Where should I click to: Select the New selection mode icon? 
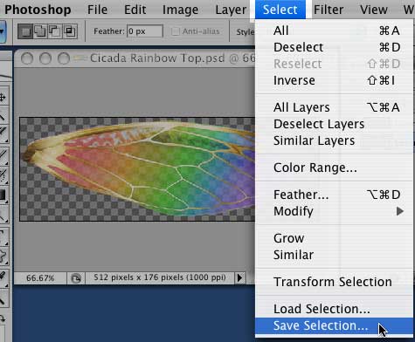(24, 31)
